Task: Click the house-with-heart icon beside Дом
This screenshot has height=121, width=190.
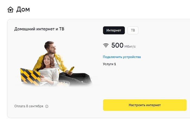Action: point(10,9)
